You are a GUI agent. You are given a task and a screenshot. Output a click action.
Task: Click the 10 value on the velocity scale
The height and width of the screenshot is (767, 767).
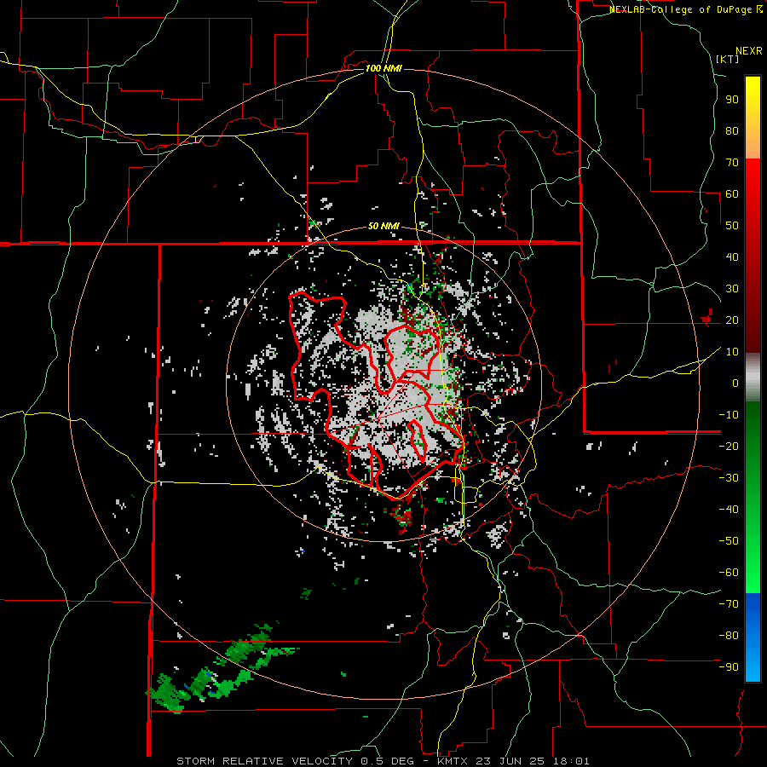coord(732,352)
